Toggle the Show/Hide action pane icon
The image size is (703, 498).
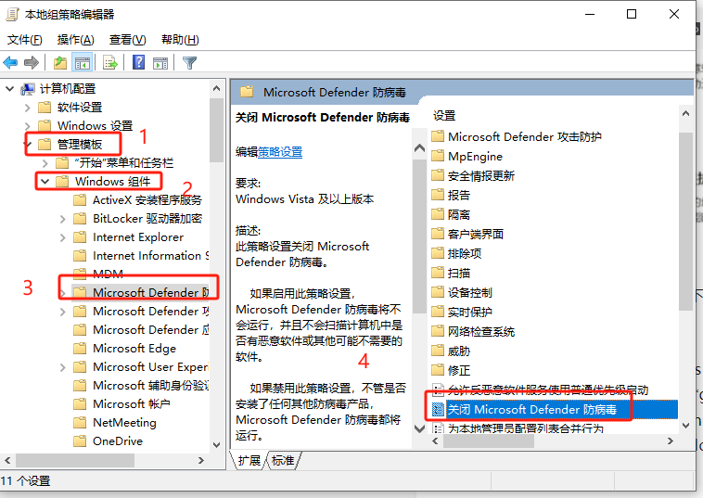pos(160,63)
